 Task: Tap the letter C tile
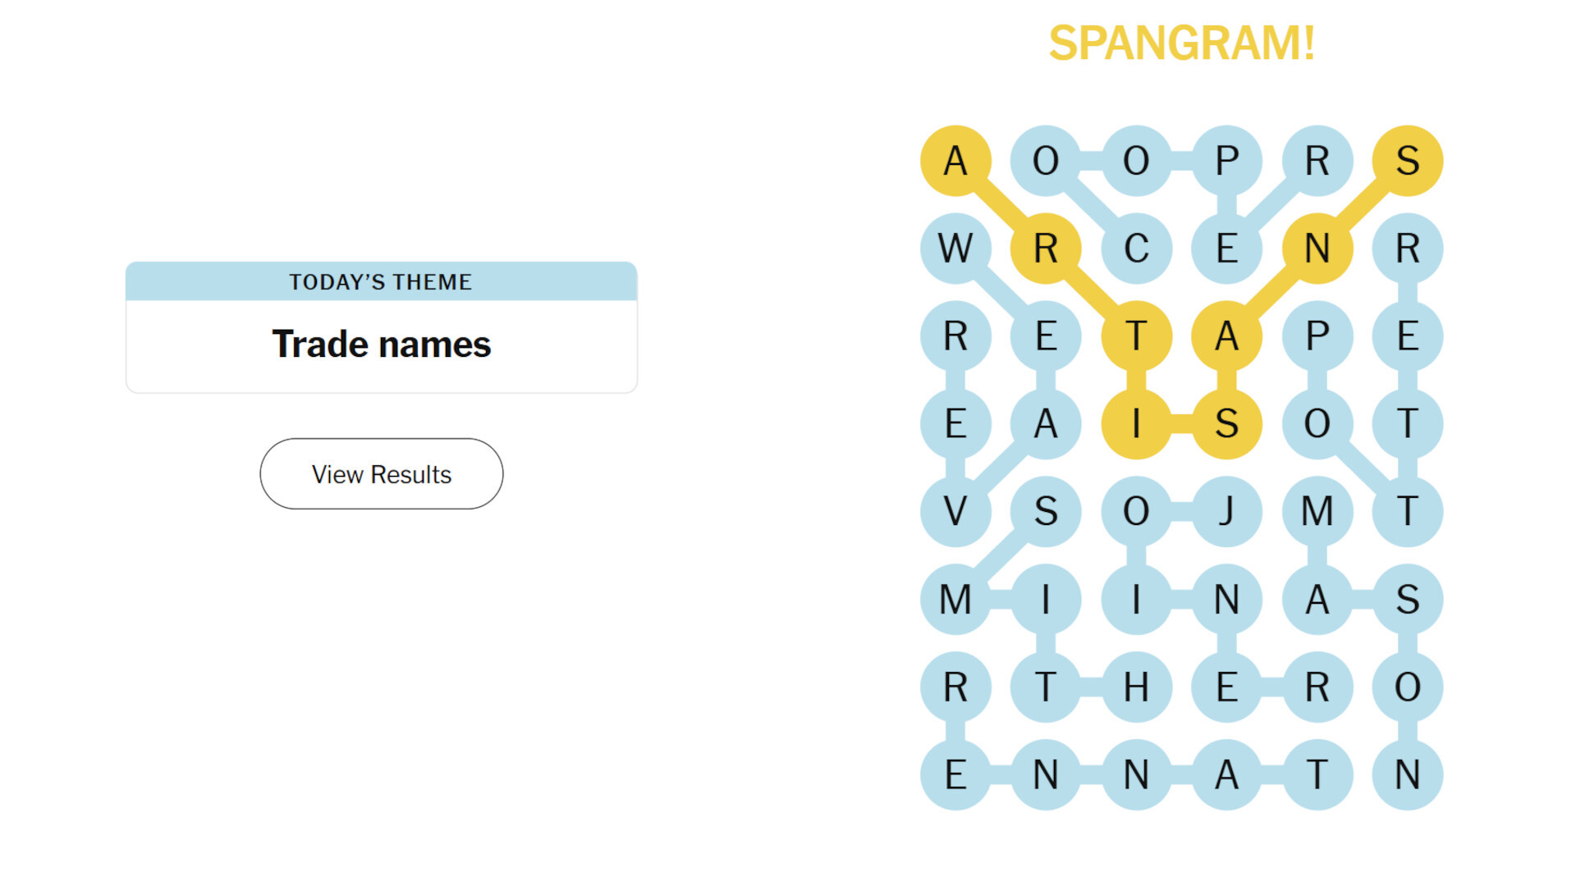(1136, 249)
